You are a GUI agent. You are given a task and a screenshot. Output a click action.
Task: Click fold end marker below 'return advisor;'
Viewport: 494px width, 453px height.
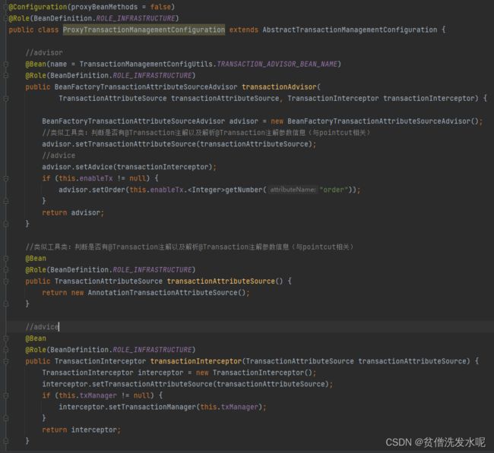click(5, 224)
